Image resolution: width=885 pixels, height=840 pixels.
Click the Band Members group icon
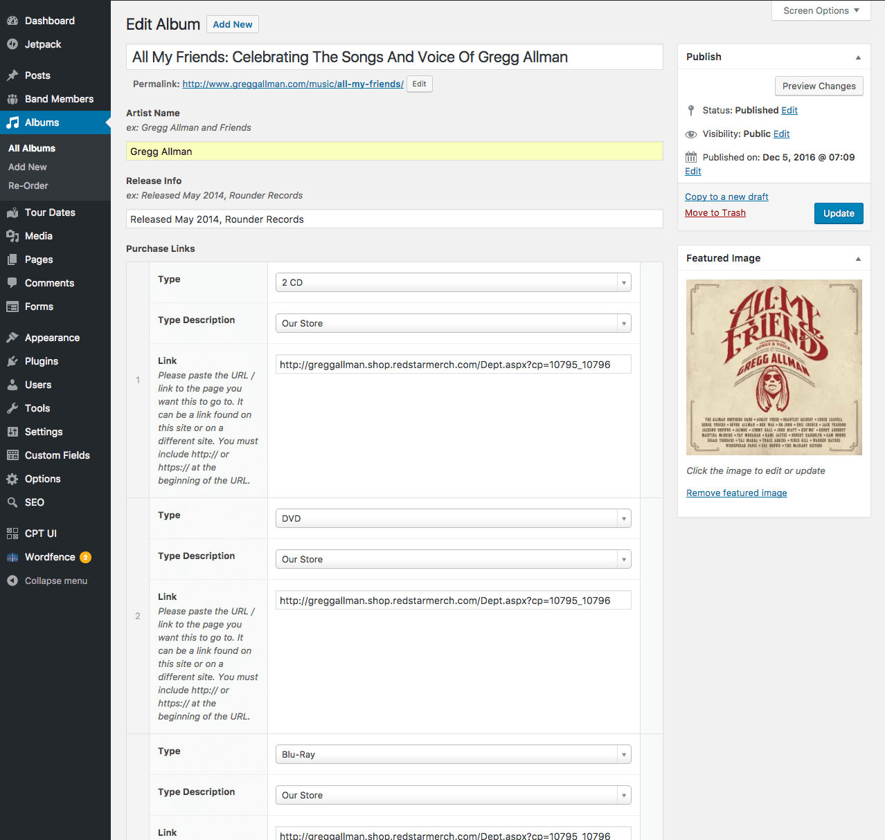click(12, 99)
